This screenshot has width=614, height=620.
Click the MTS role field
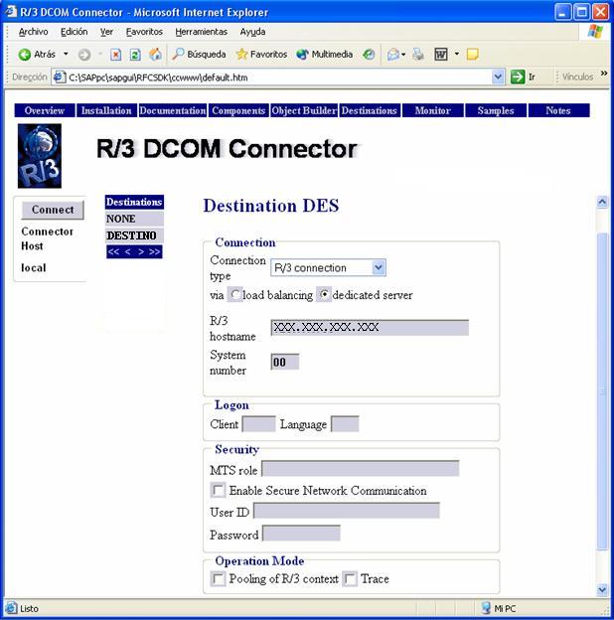361,469
